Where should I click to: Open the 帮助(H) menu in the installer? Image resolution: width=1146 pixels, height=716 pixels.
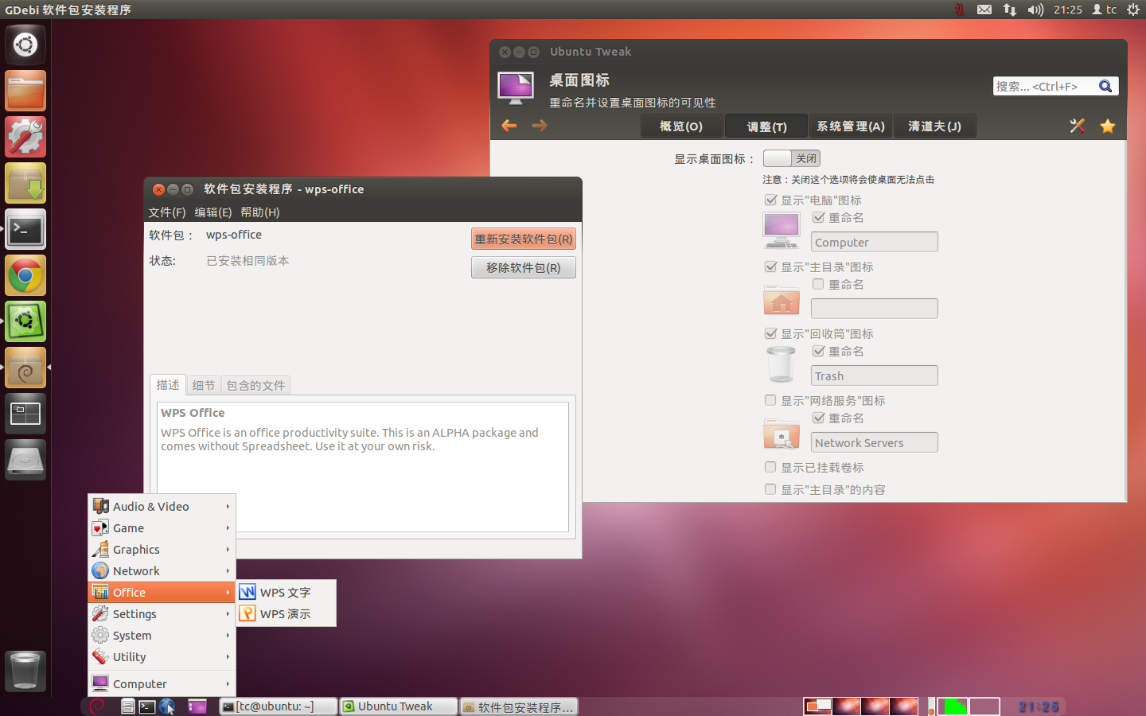(x=260, y=212)
